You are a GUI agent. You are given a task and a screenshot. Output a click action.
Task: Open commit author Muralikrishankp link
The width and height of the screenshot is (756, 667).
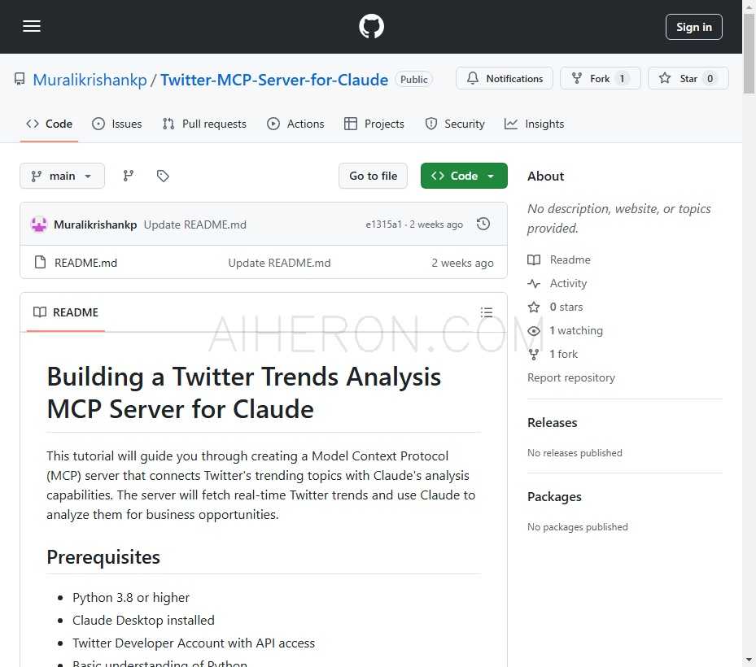tap(95, 225)
